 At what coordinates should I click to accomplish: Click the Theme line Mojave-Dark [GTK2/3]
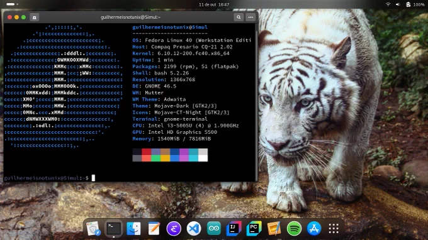click(174, 106)
